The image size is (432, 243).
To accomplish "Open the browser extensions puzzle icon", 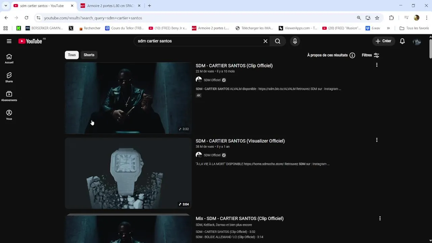I will click(x=391, y=18).
